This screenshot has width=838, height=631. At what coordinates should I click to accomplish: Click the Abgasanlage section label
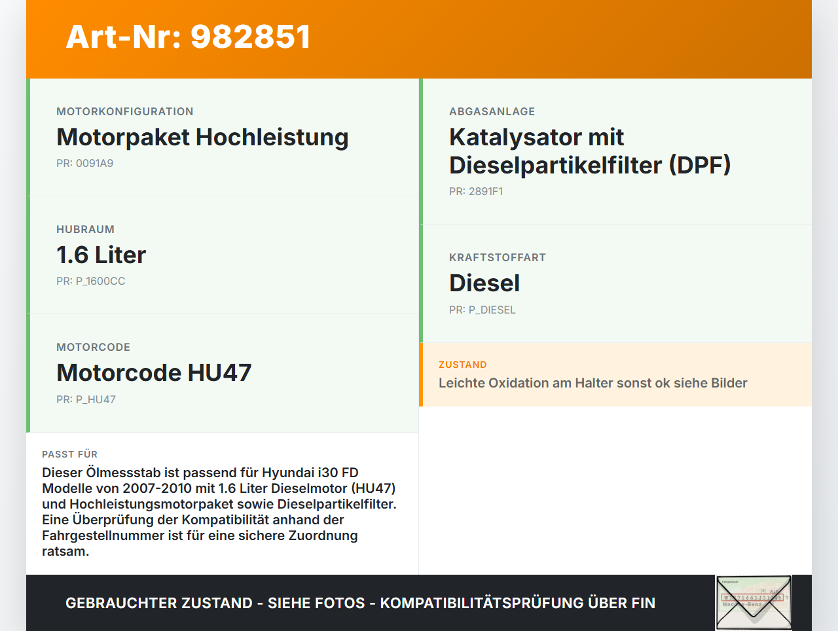[492, 111]
